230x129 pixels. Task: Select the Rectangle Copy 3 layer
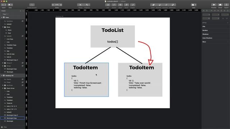point(12,115)
